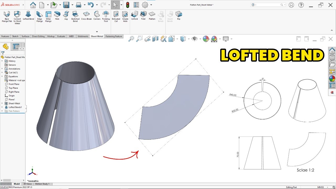
Task: Switch to the Sketch tab
Action: point(15,36)
